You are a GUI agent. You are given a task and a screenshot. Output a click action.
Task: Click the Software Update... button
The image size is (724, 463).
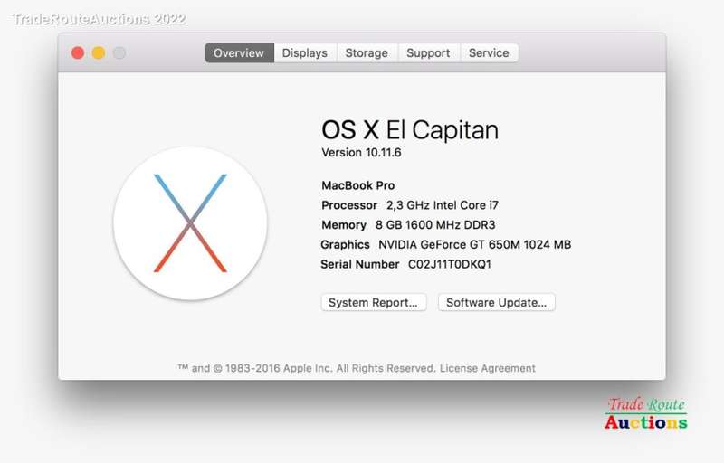click(496, 303)
